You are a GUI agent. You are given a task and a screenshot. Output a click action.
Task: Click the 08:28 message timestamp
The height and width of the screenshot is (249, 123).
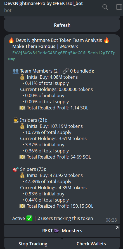pyautogui.click(x=111, y=220)
